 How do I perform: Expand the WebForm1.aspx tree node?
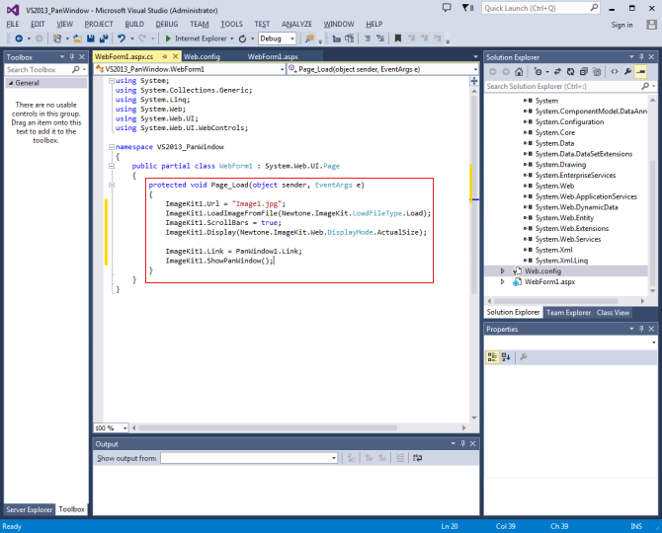pos(502,281)
